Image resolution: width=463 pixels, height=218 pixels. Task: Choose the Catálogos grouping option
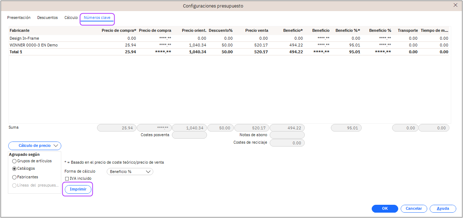pos(15,169)
